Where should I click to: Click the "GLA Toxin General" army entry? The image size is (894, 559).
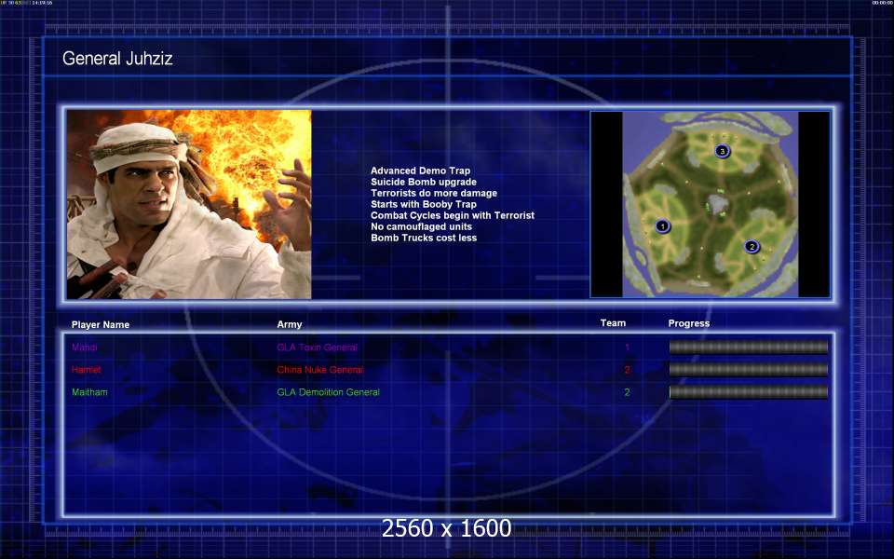(x=317, y=348)
